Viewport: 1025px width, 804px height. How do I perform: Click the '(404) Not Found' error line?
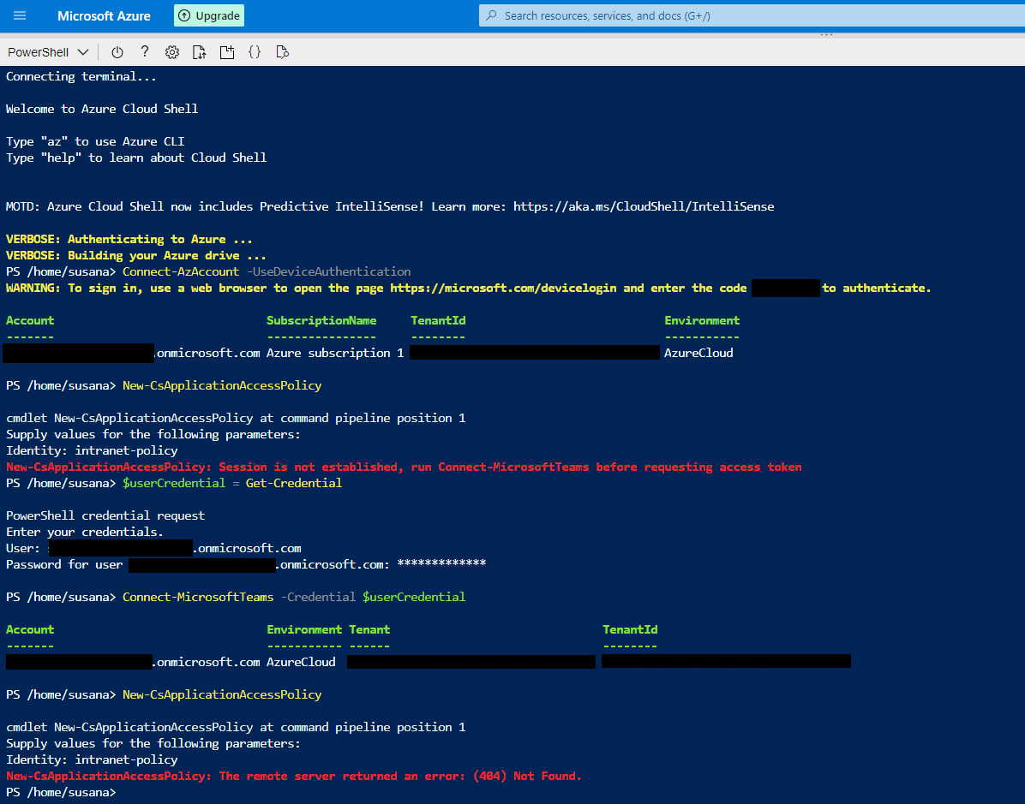point(294,776)
